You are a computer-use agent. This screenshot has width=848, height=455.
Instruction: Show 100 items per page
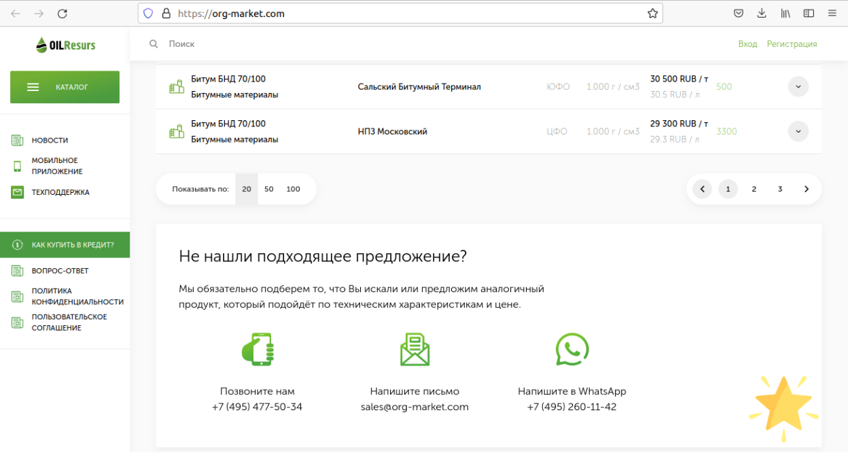[293, 189]
